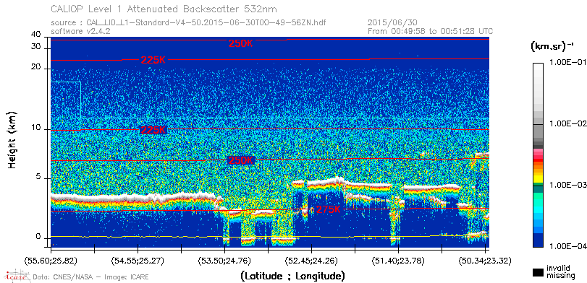Screen dimensions: 587x283
Task: Click the "From 00:49:58 to 00:51:28 UTC" text
Action: (x=431, y=31)
